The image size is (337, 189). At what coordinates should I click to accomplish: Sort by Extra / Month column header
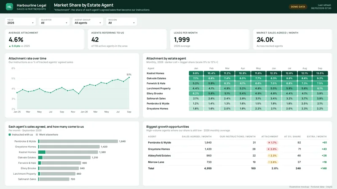(x=317, y=136)
